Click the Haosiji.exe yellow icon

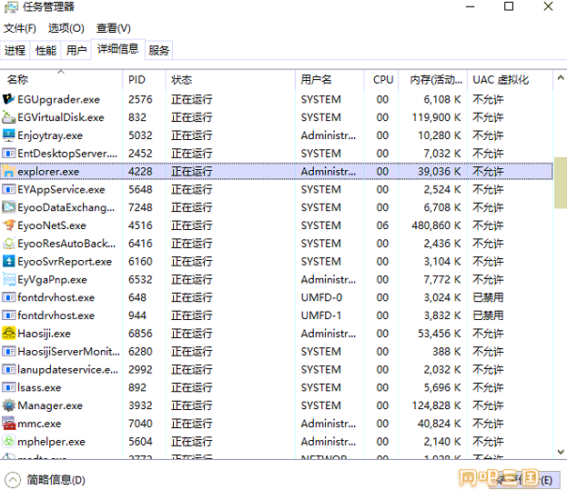(9, 334)
